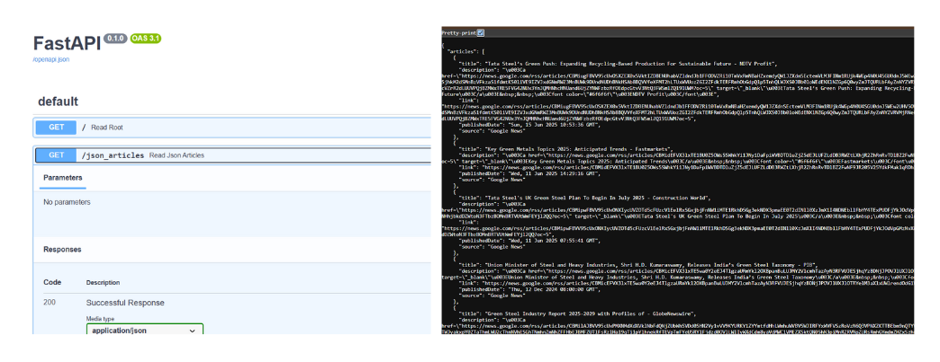This screenshot has width=940, height=362.
Task: Expand the GET / Read Root endpoint
Action: [232, 128]
